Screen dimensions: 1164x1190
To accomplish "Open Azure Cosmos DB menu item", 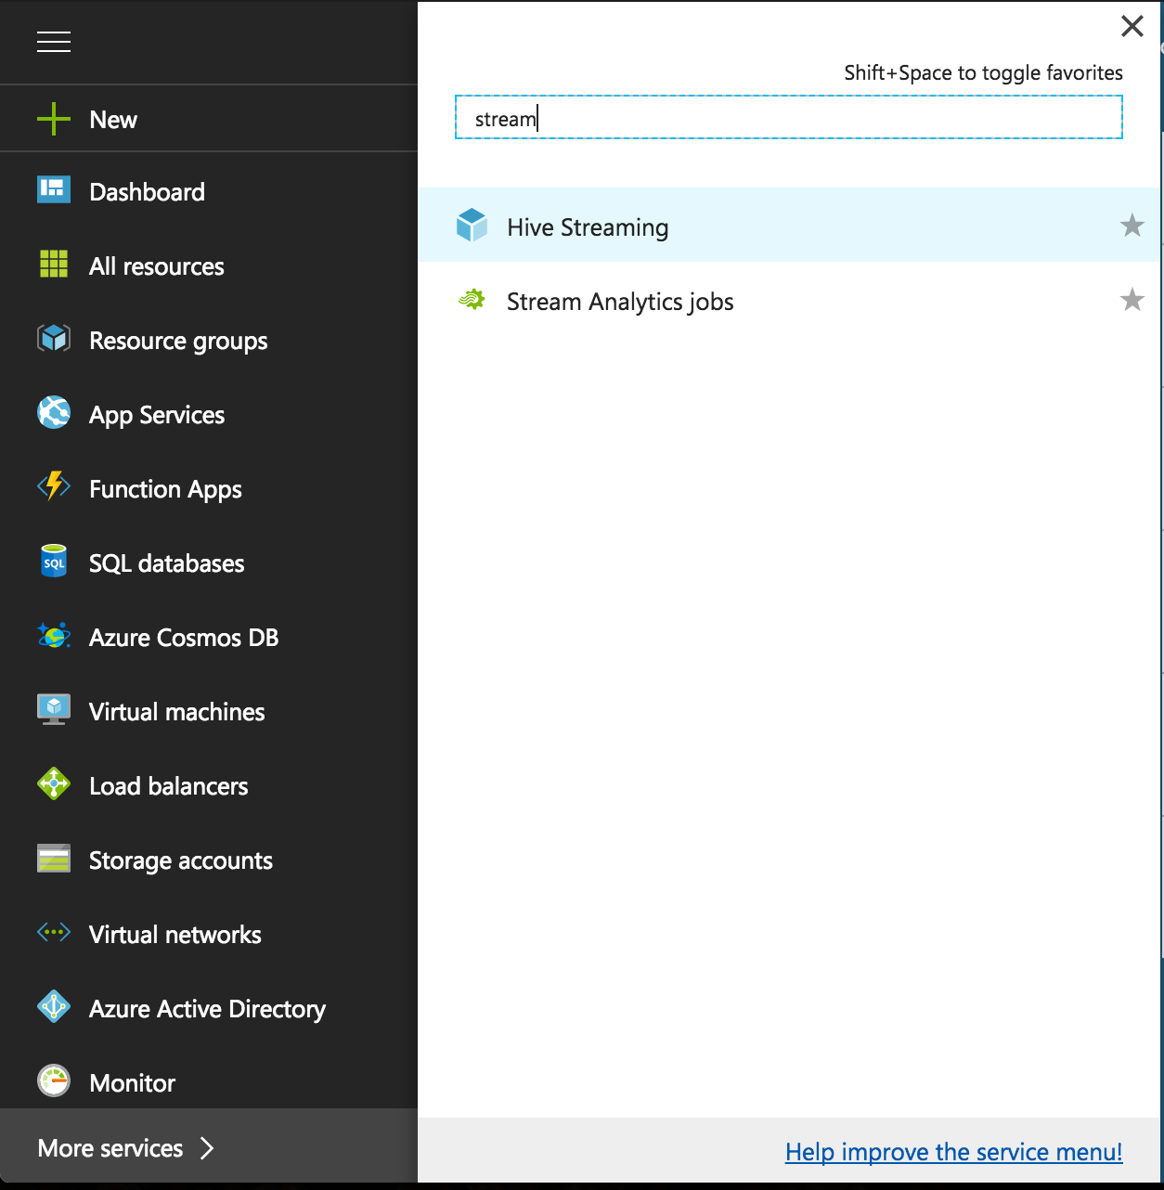I will tap(184, 638).
